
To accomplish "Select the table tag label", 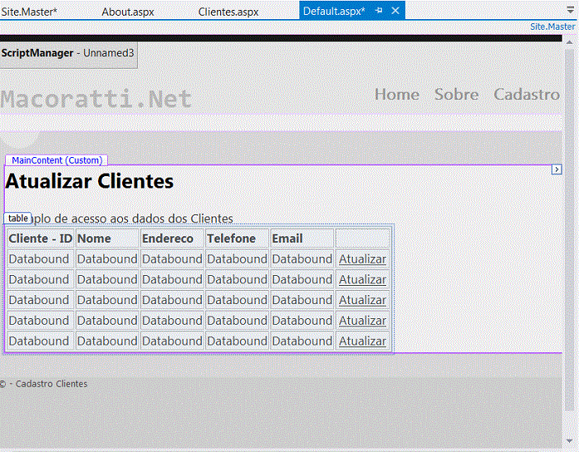I will point(17,218).
